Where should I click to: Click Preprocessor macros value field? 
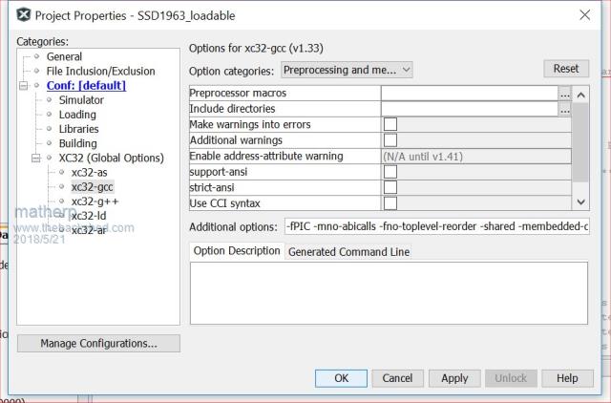[x=469, y=94]
